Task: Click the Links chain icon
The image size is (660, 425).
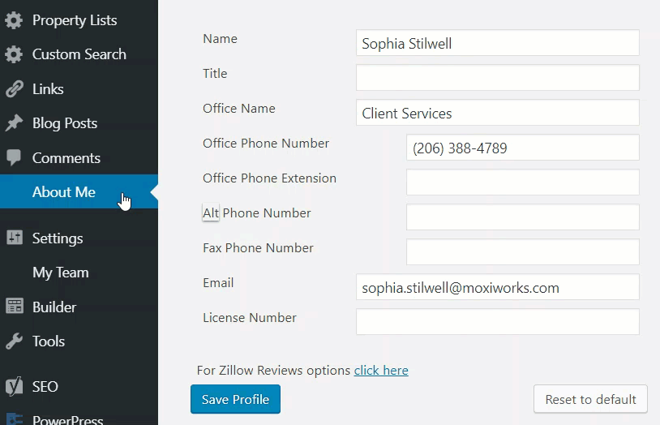Action: (x=14, y=89)
